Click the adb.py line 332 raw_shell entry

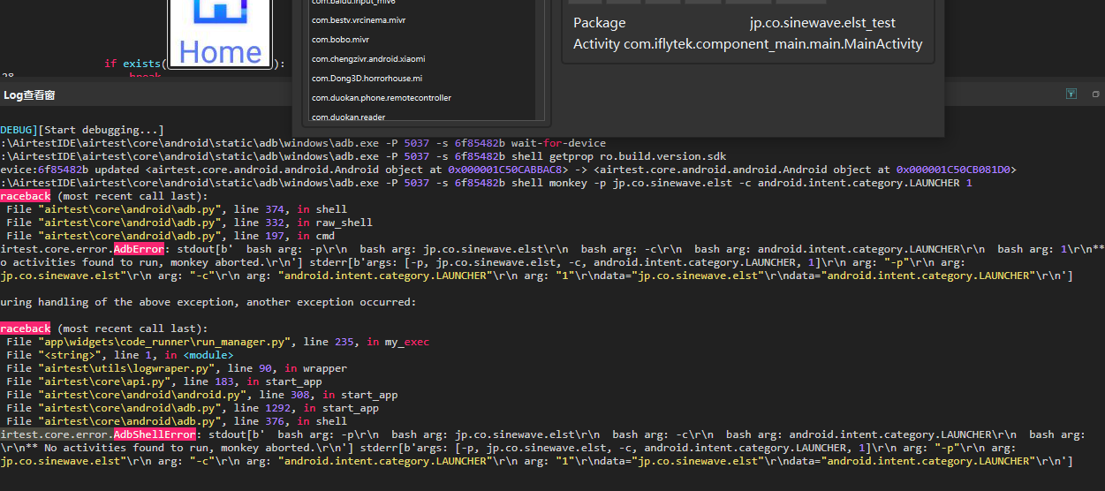189,223
